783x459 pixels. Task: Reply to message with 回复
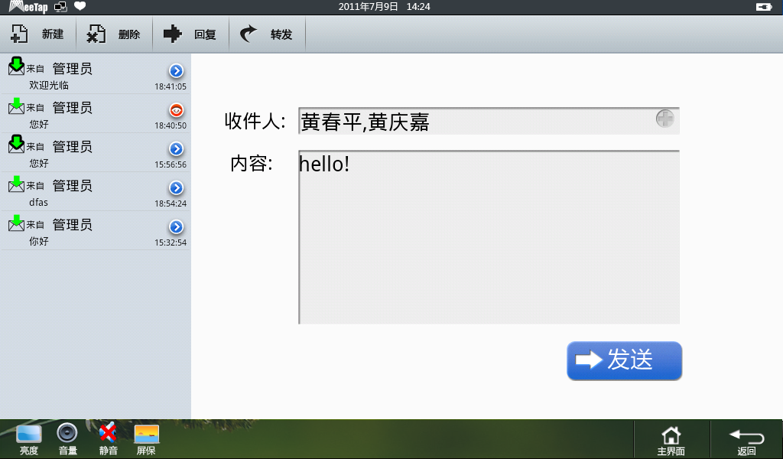(x=190, y=34)
